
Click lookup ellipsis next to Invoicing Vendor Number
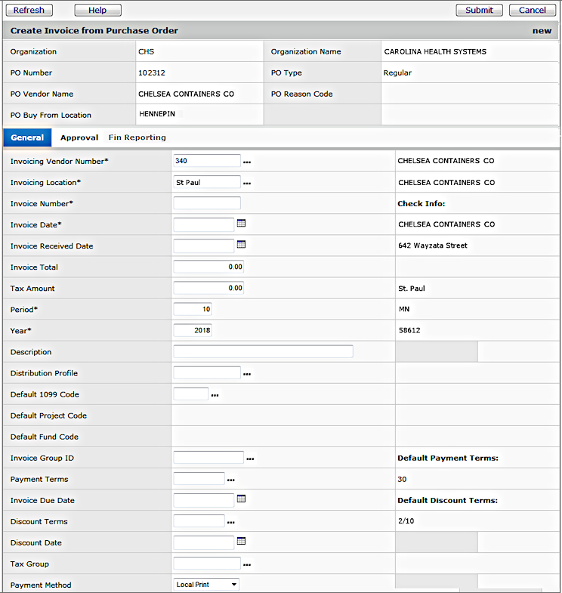pos(246,162)
